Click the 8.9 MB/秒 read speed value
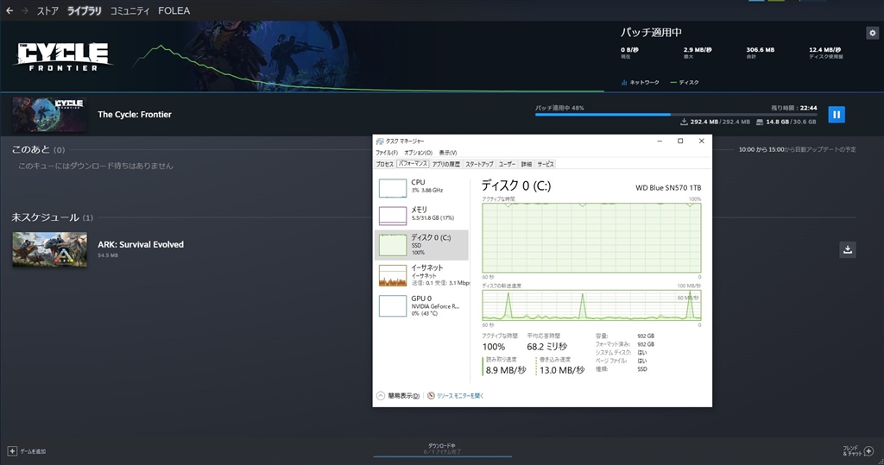Screen dimensions: 884x465 click(506, 370)
